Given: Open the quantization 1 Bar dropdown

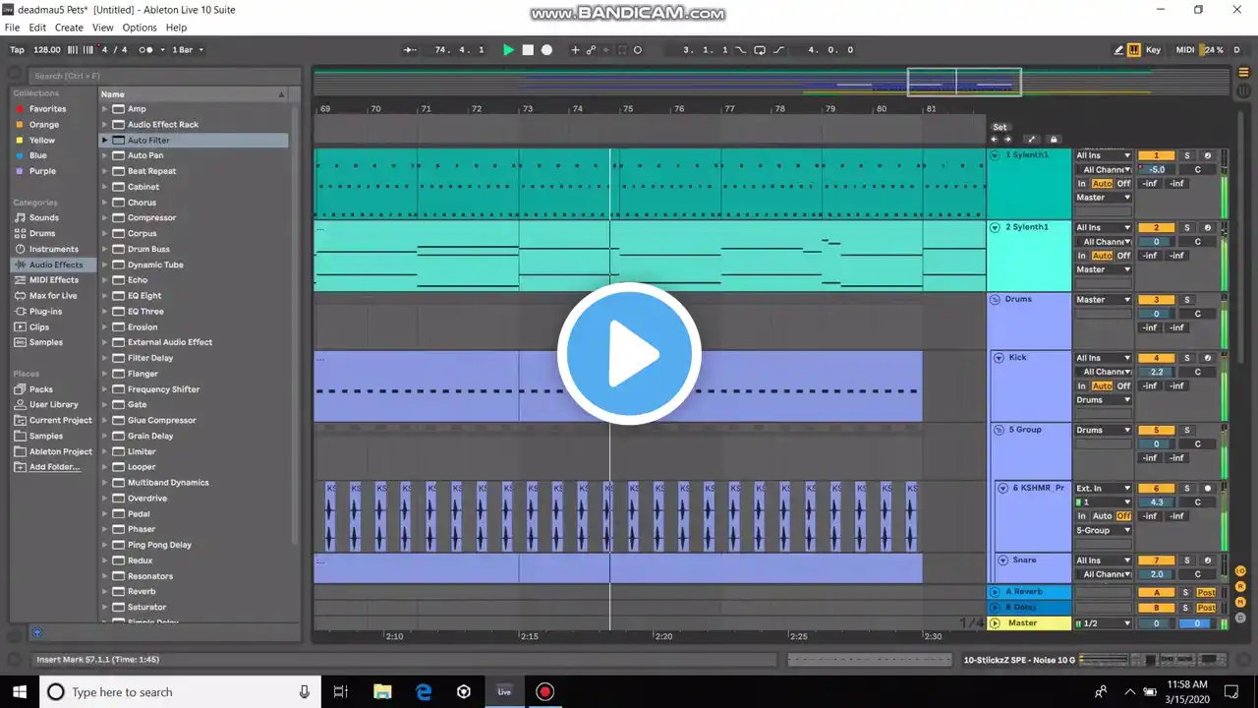Looking at the screenshot, I should coord(188,50).
